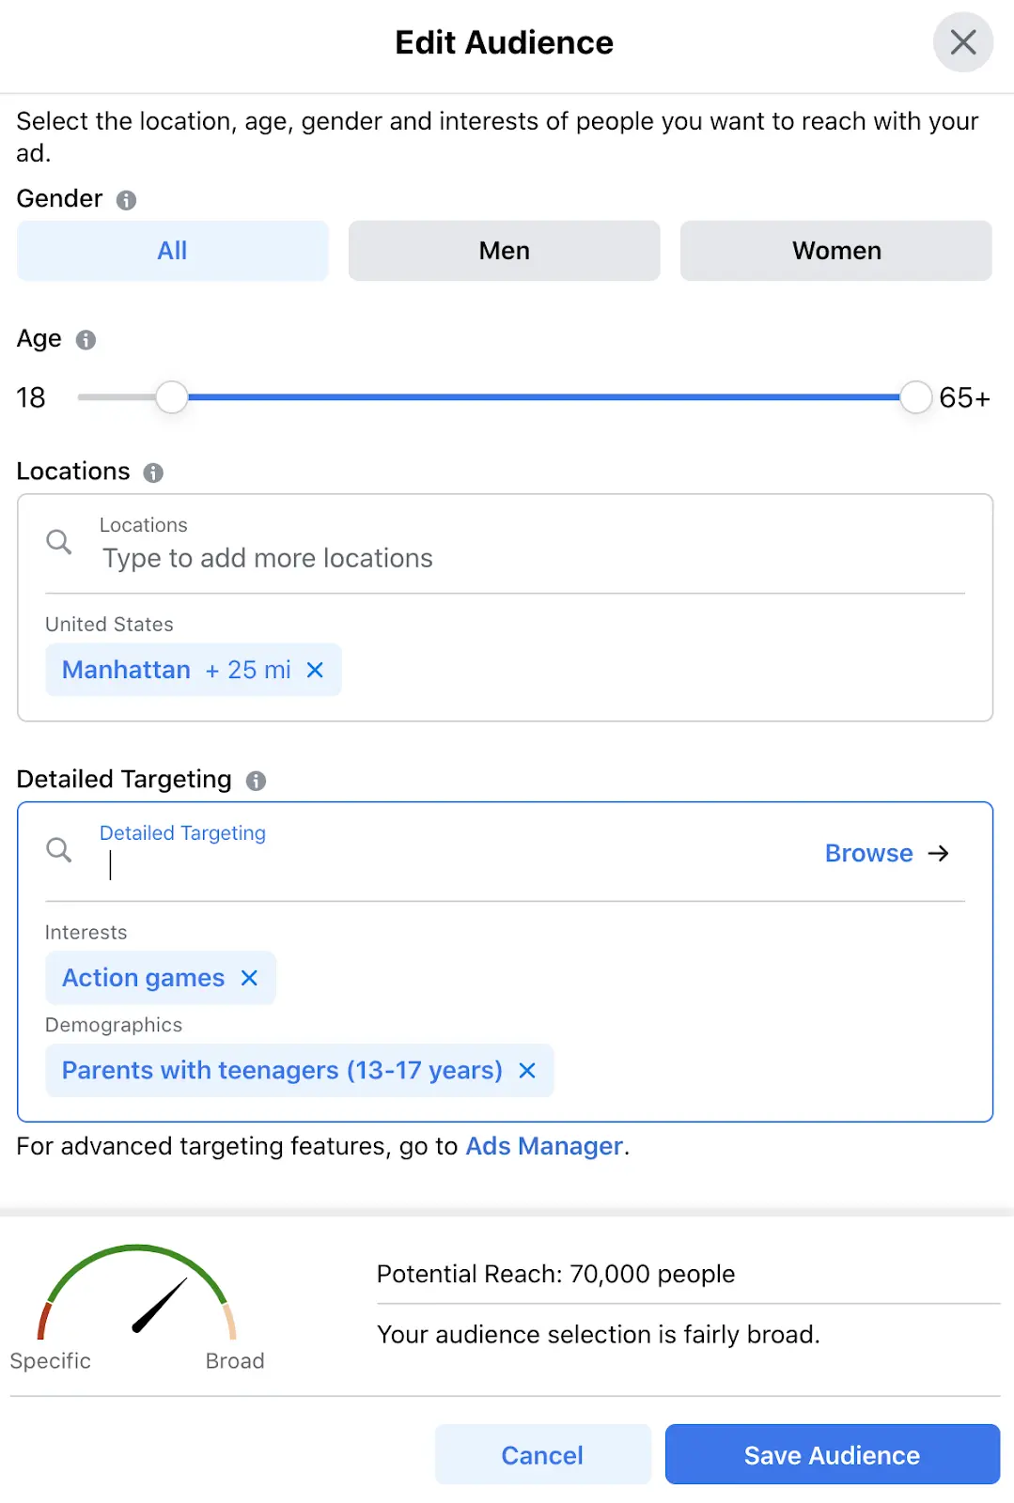Viewport: 1014px width, 1503px height.
Task: Open the Browse targeting list
Action: tap(887, 853)
